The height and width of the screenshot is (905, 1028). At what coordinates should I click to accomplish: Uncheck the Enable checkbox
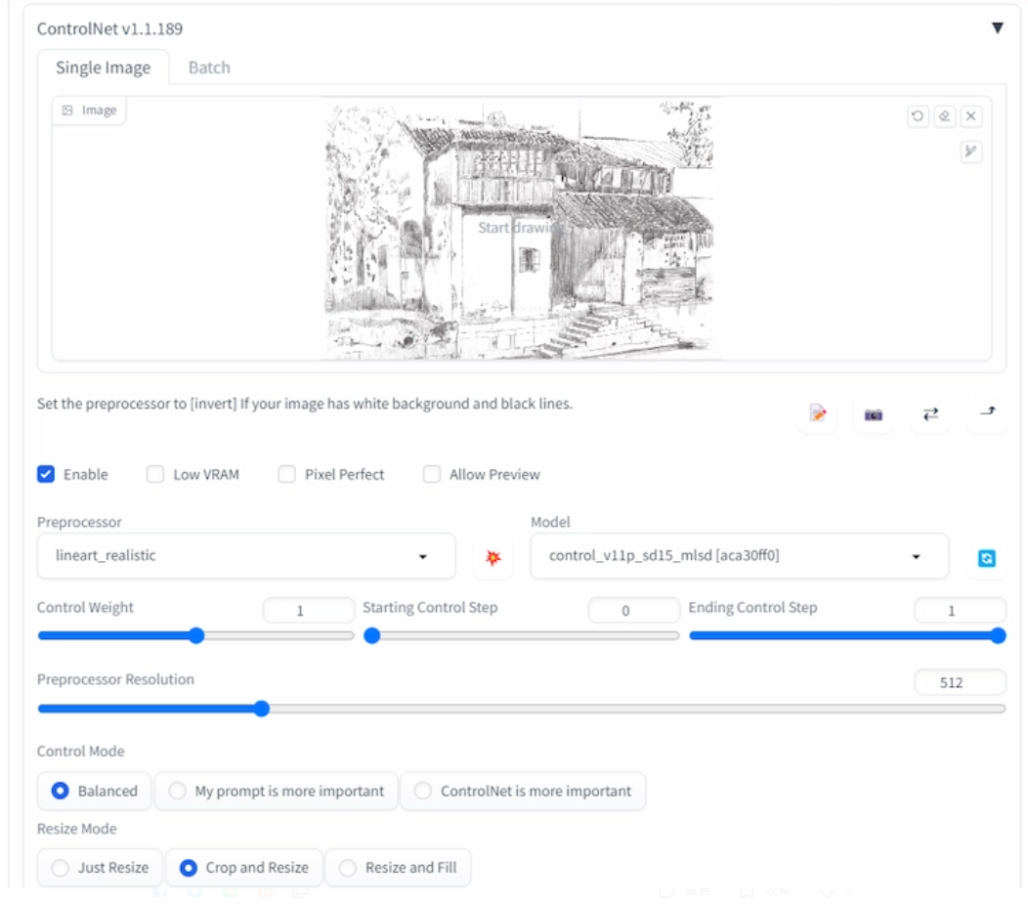point(46,474)
